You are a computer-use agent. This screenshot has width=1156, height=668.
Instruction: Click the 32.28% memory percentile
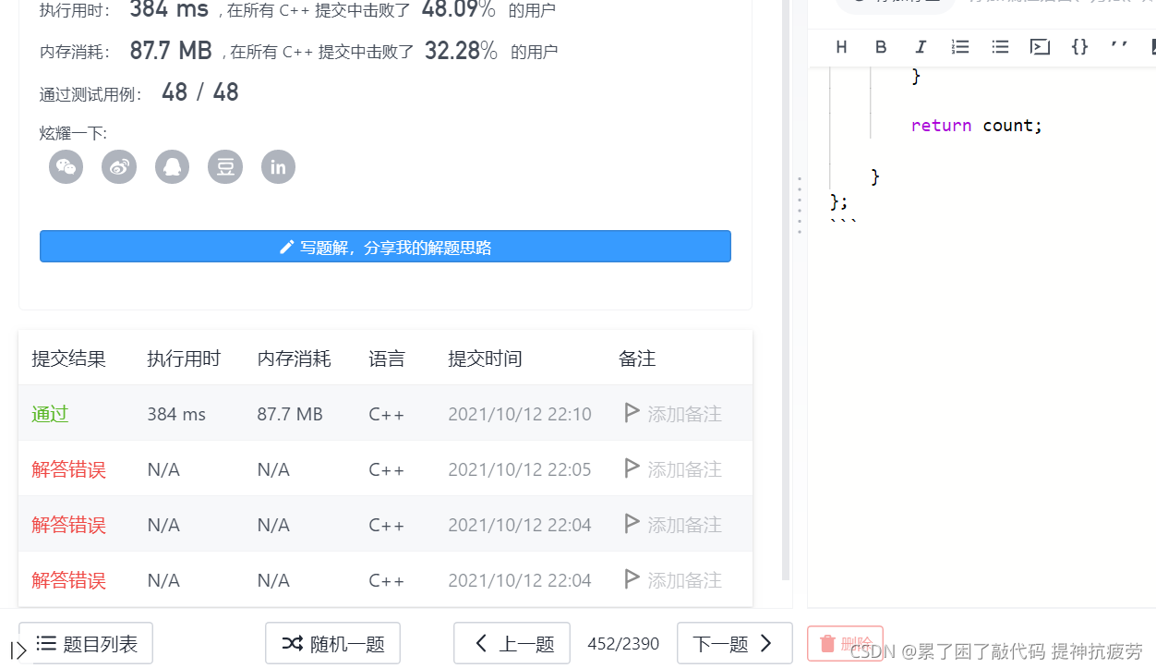click(461, 51)
